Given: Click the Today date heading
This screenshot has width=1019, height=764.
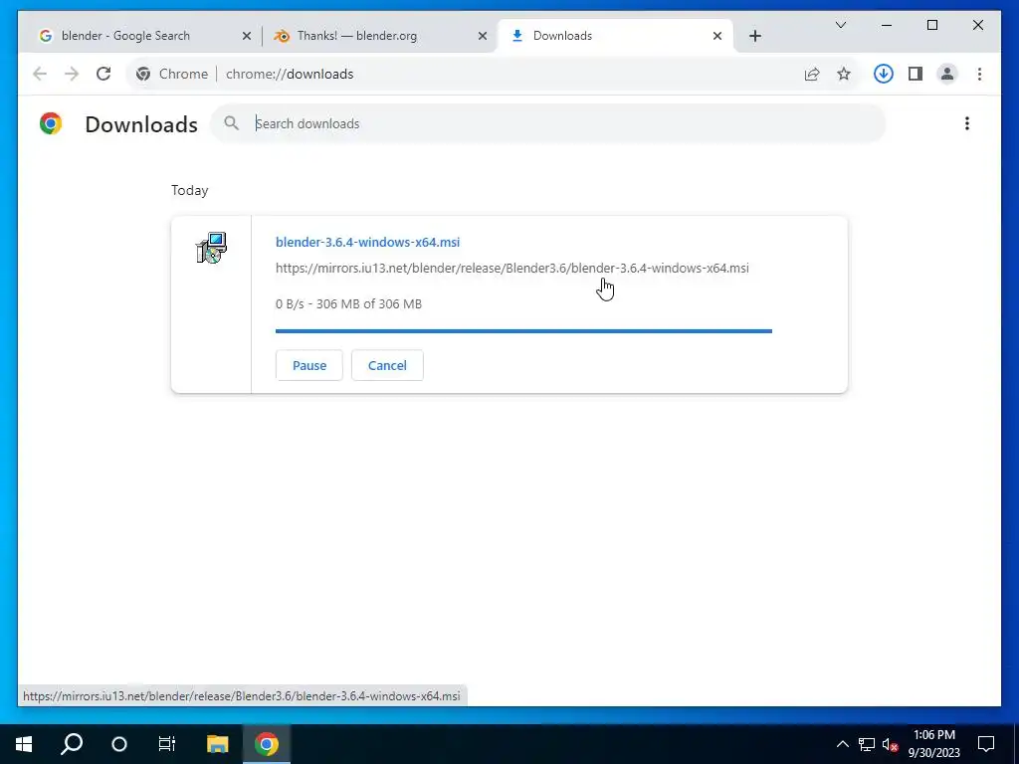Looking at the screenshot, I should (x=190, y=190).
